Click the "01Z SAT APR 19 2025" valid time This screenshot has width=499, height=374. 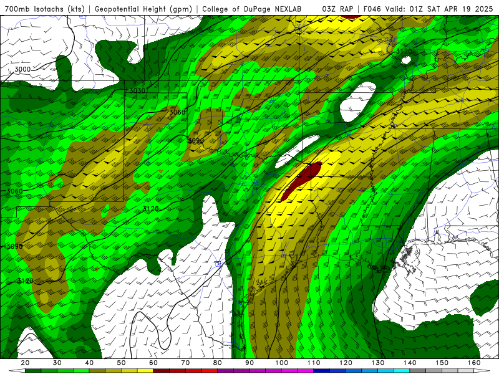click(x=451, y=9)
